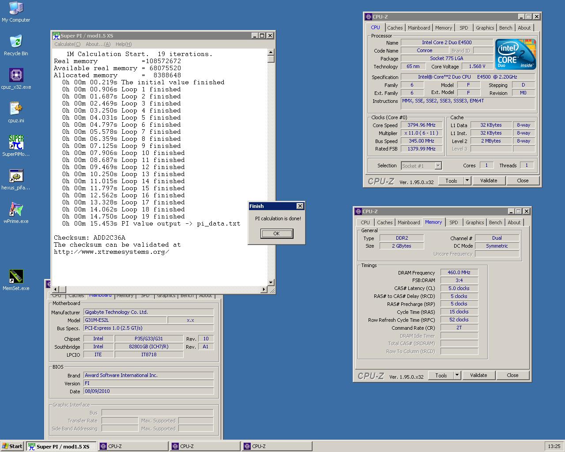Click Super PI horizontal scrollbar left arrow
The width and height of the screenshot is (565, 452).
(55, 290)
